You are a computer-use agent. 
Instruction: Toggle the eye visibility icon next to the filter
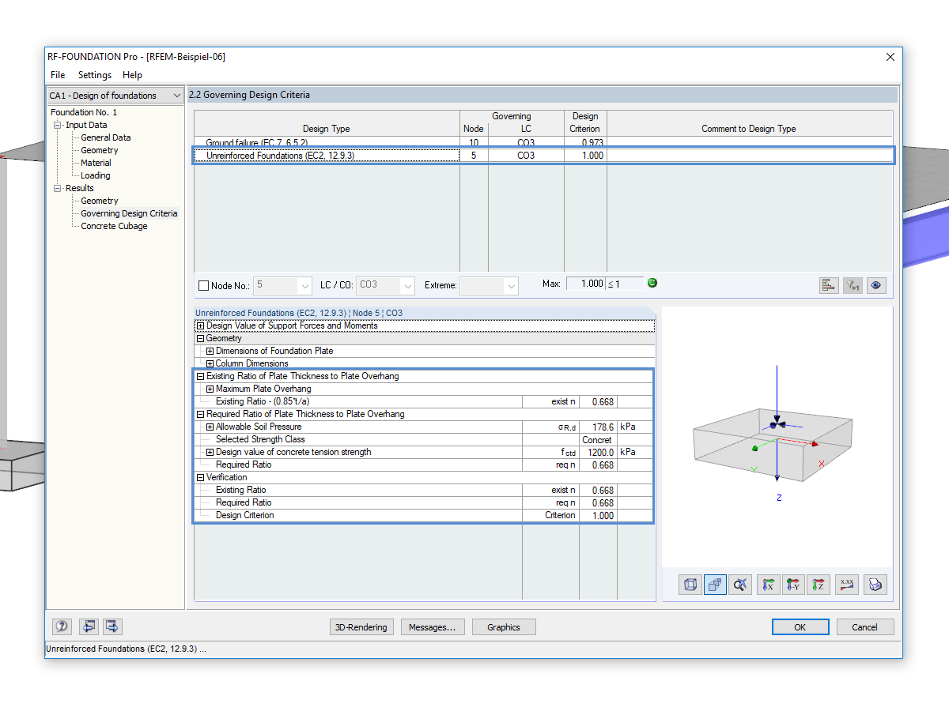pos(876,284)
